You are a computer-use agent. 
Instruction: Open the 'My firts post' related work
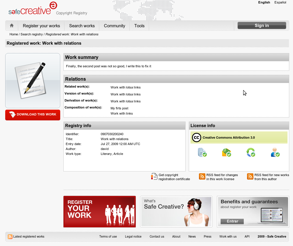pyautogui.click(x=119, y=108)
